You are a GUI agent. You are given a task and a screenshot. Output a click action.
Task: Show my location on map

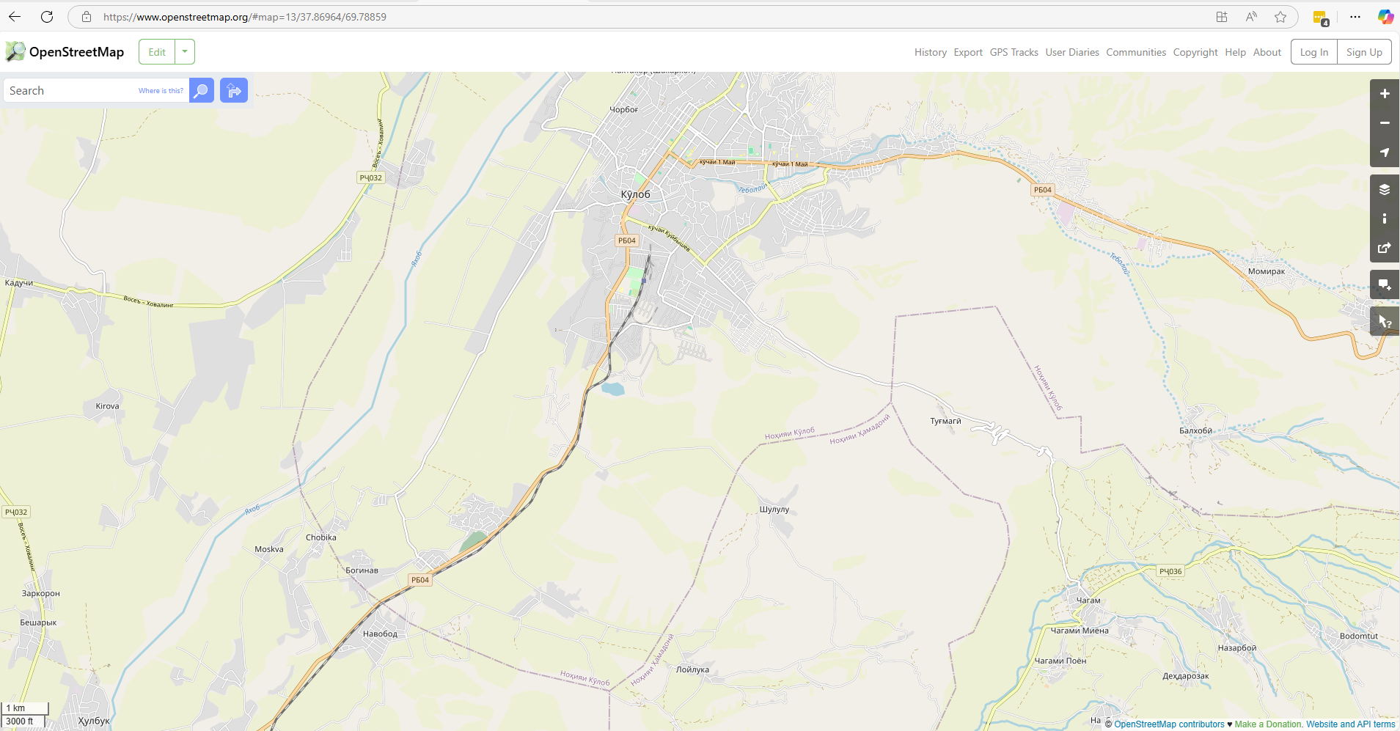point(1384,153)
